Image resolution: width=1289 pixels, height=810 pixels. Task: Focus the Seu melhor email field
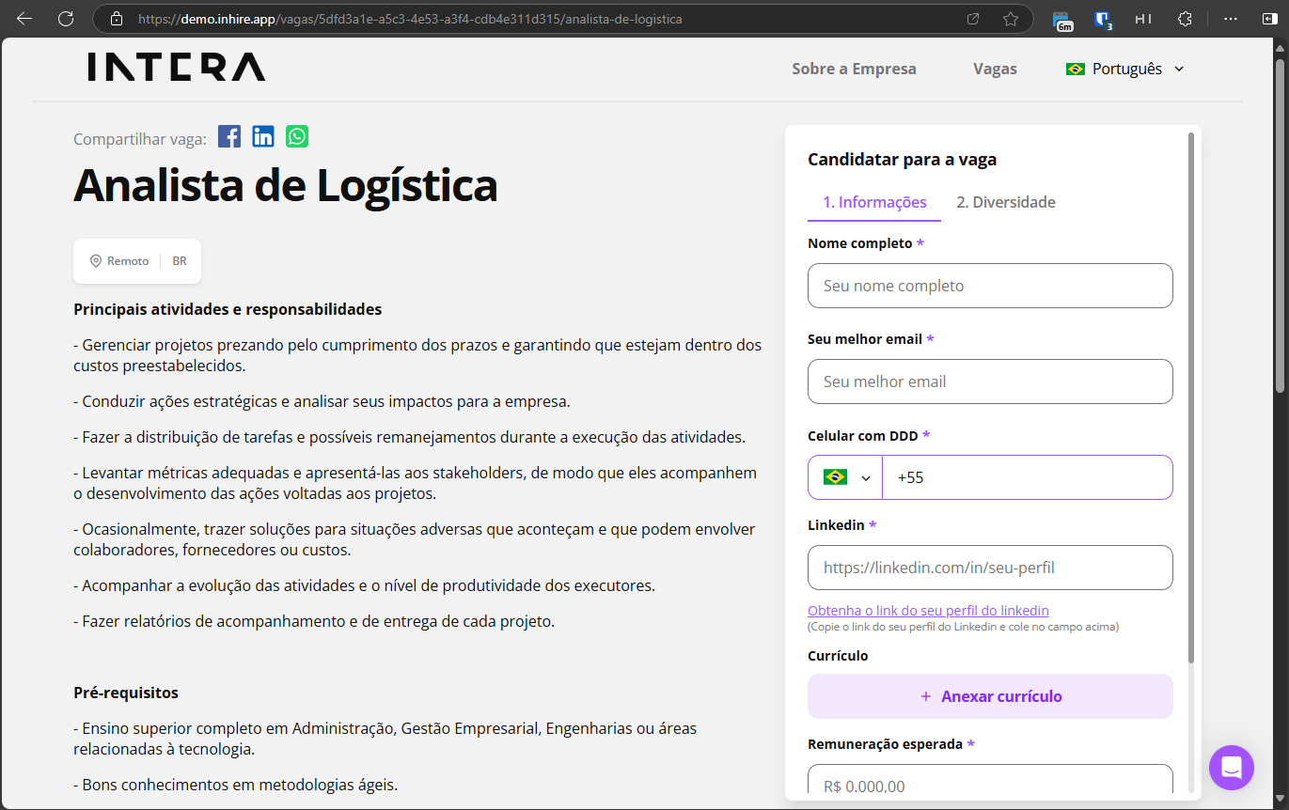[990, 382]
